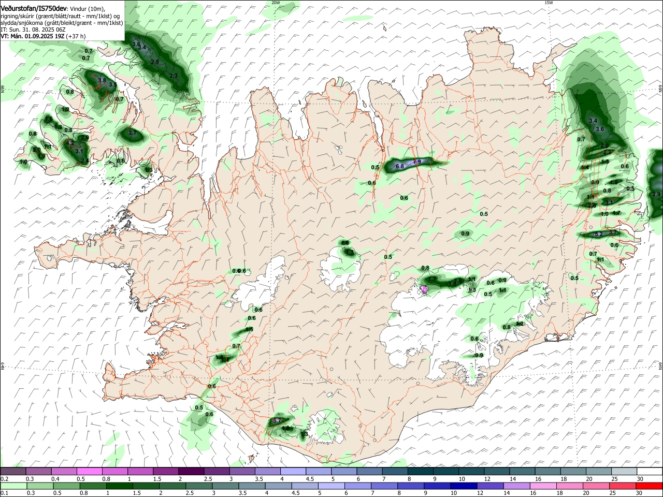Click the purple snowfall patch on Vatnajökull's northwest edge
This screenshot has height=497, width=663.
point(424,289)
